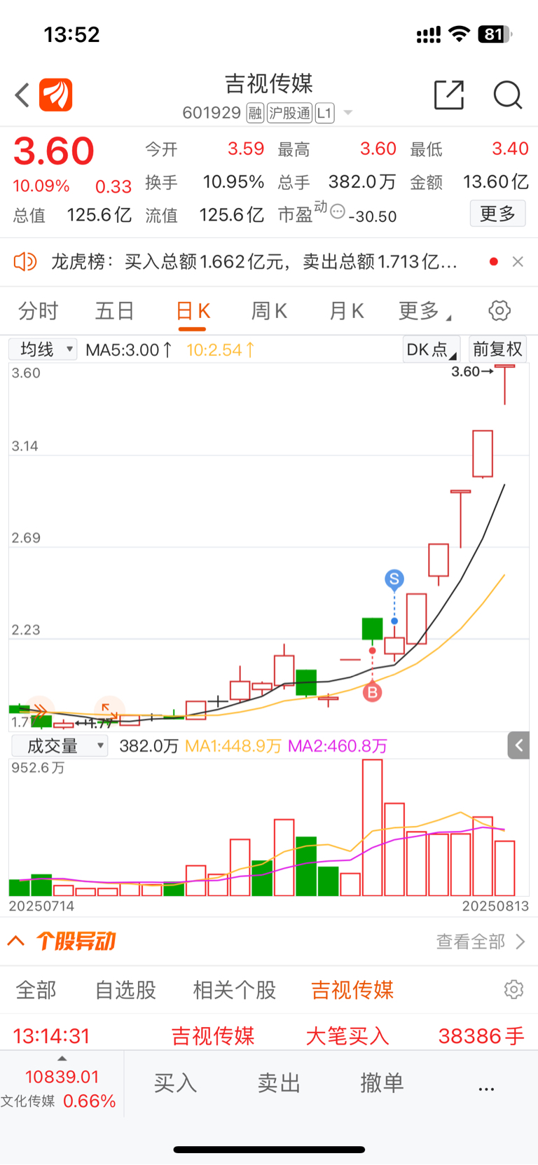Expand the stock title dropdown arrow
The image size is (538, 1165).
click(347, 113)
